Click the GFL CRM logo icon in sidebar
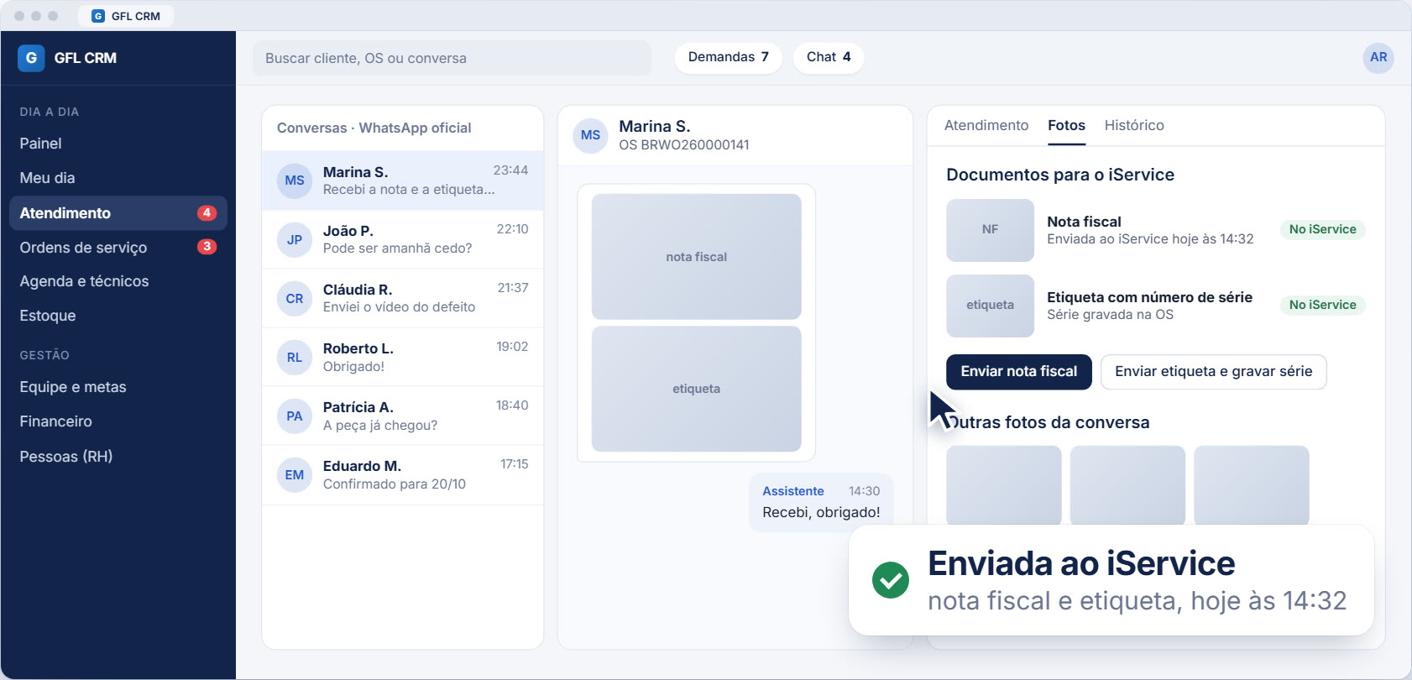Screen dimensions: 1412x680 click(x=31, y=58)
